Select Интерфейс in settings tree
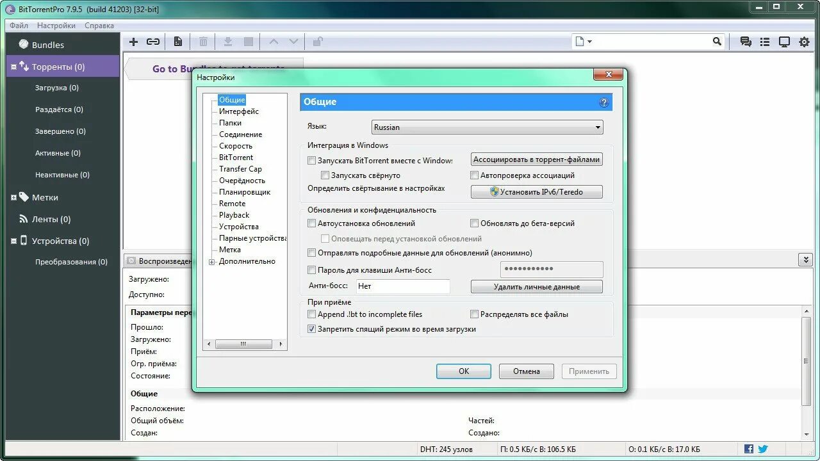Viewport: 820px width, 461px height. coord(239,111)
